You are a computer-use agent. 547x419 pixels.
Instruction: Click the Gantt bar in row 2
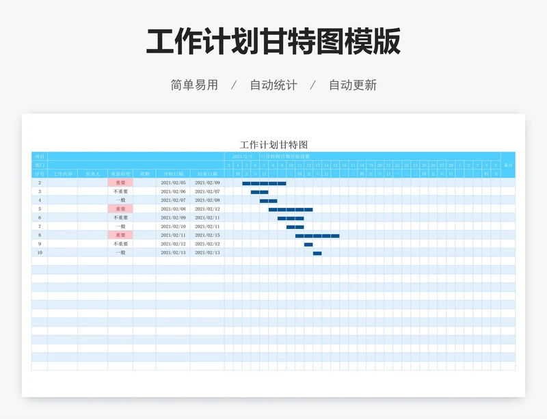(x=264, y=183)
